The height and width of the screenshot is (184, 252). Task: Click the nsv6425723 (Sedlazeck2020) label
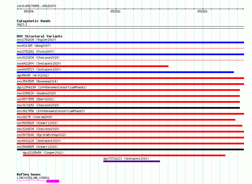click(39, 69)
